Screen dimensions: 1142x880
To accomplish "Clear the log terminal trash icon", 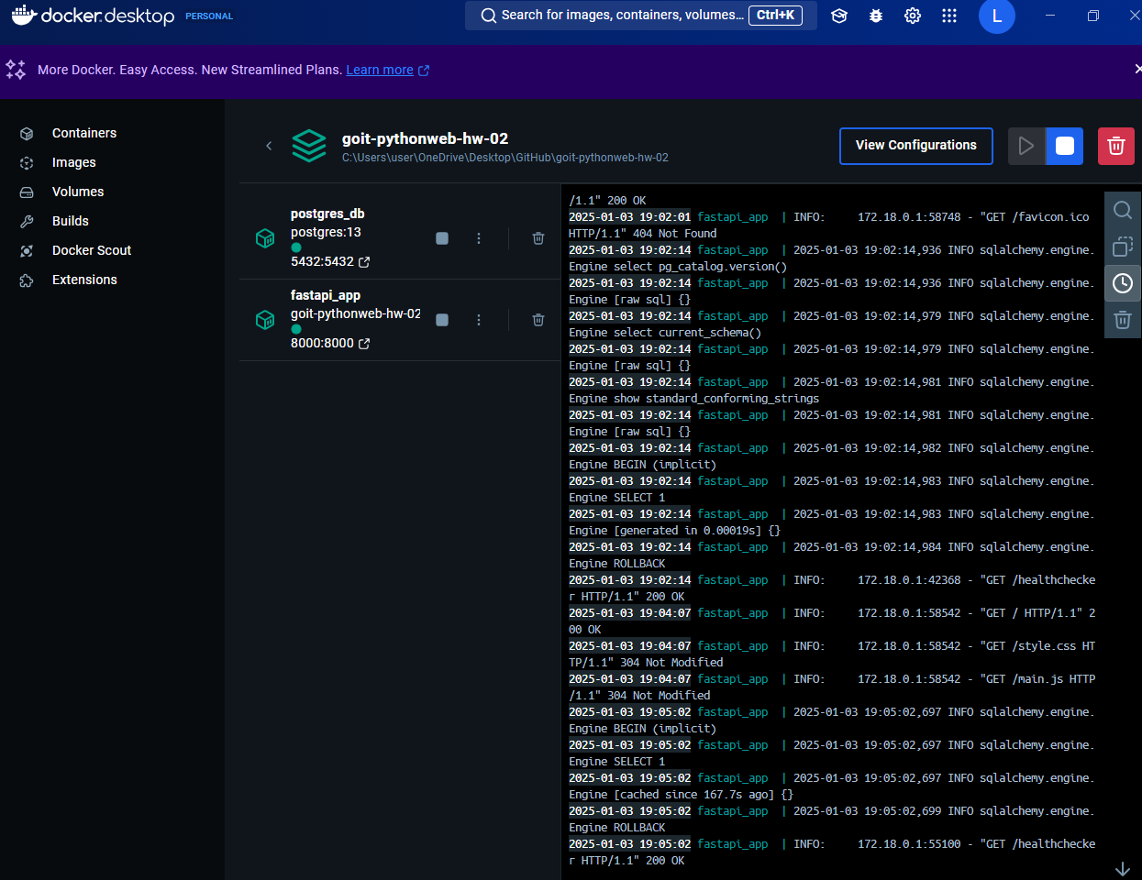I will pyautogui.click(x=1123, y=320).
